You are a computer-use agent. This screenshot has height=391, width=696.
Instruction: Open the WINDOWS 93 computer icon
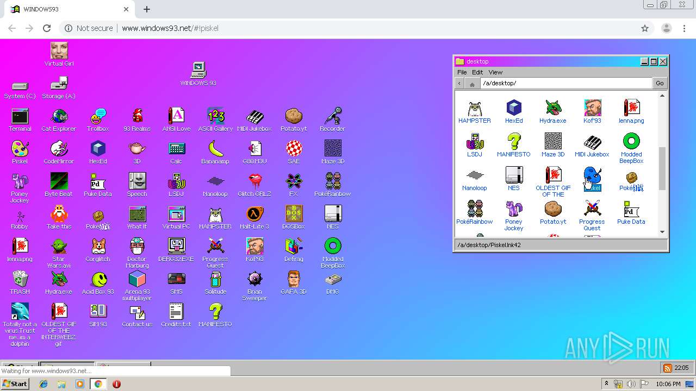coord(198,74)
